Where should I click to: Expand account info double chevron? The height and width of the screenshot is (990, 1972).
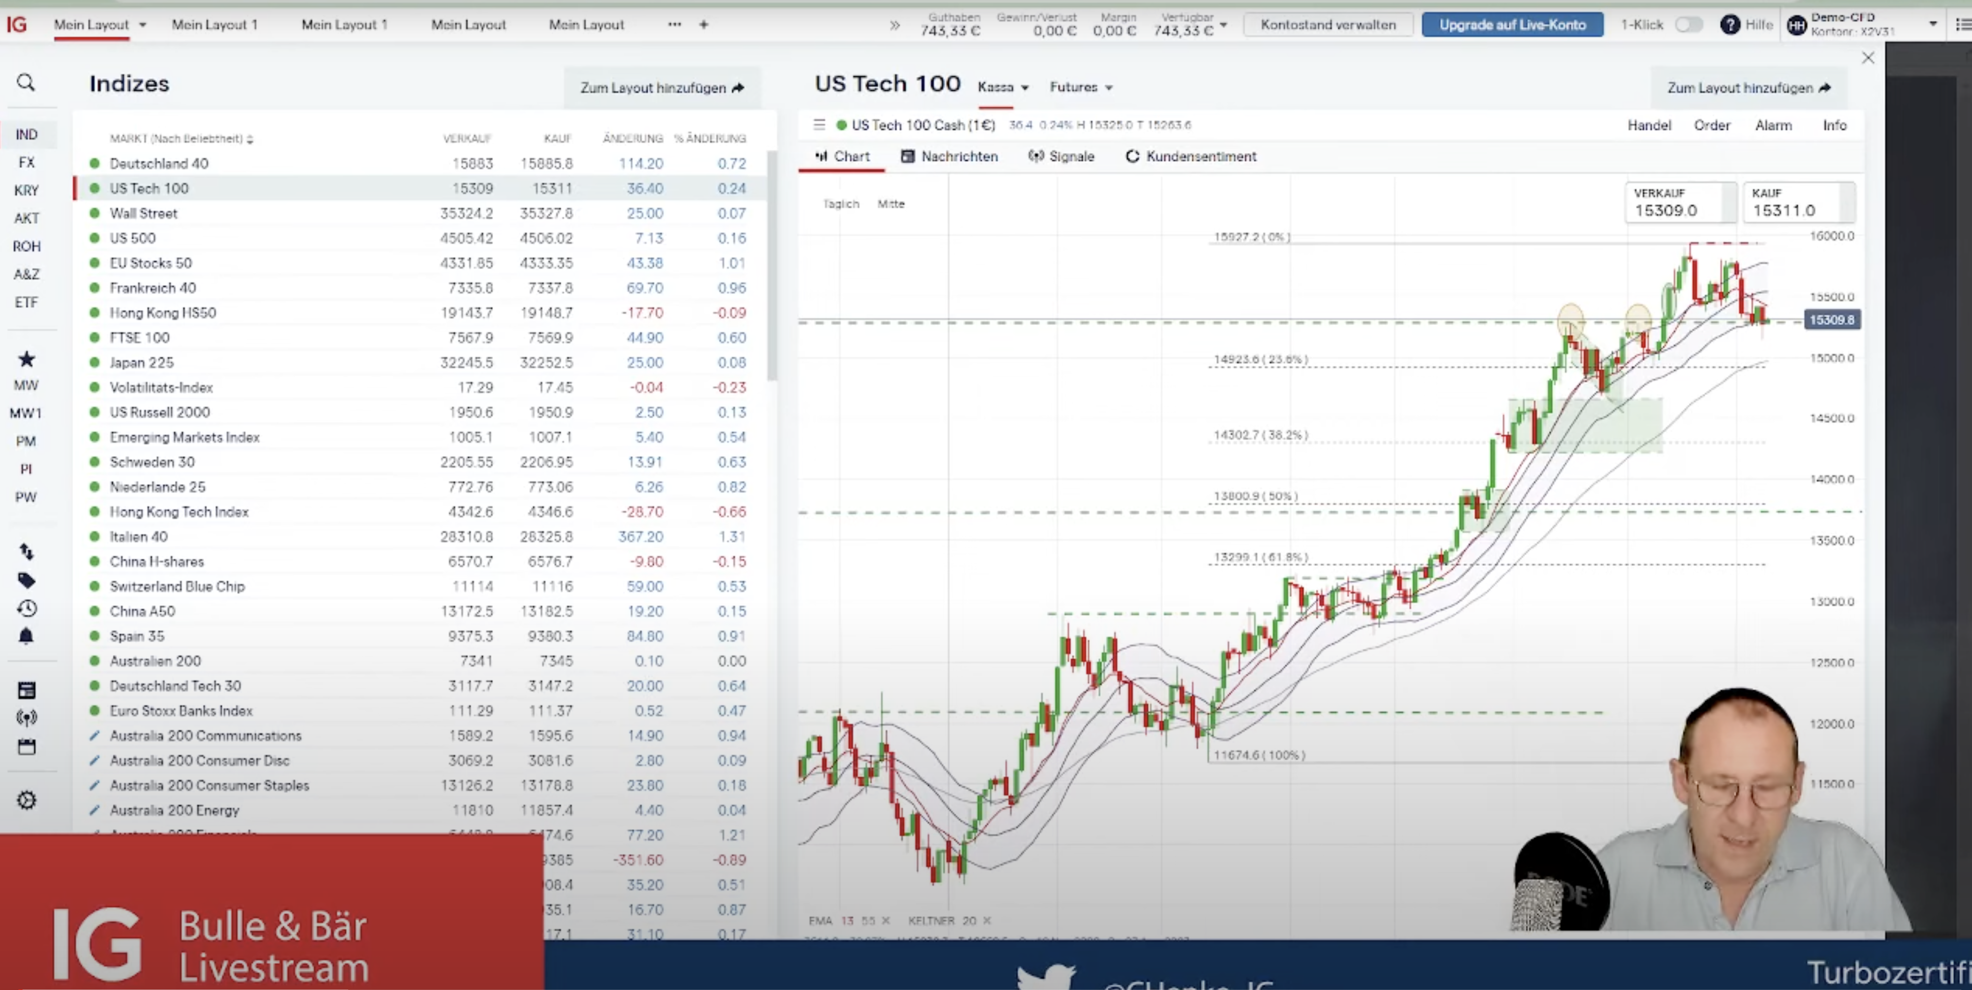[895, 25]
